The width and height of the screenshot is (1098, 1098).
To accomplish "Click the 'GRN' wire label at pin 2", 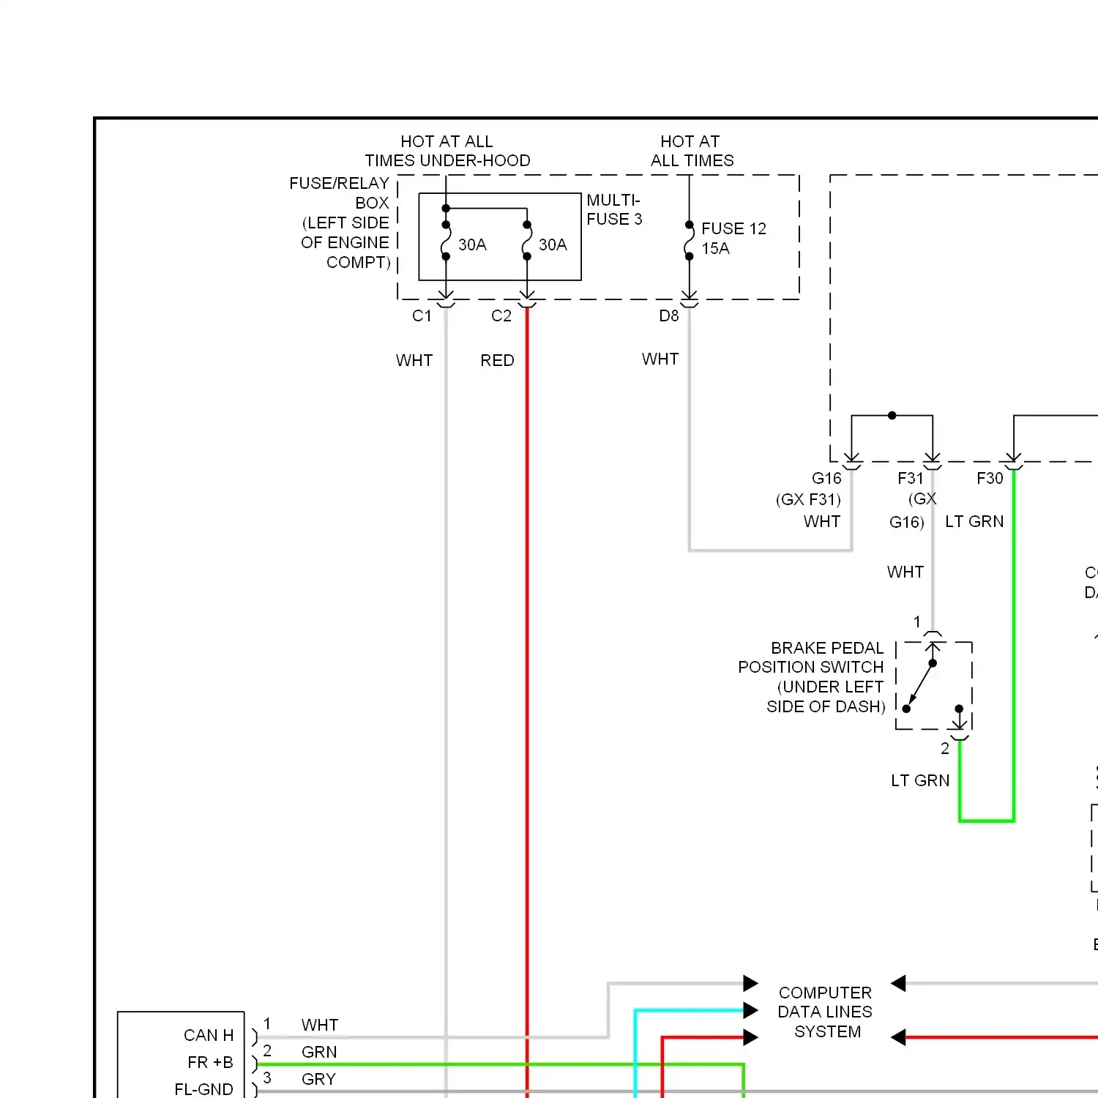I will coord(319,1053).
